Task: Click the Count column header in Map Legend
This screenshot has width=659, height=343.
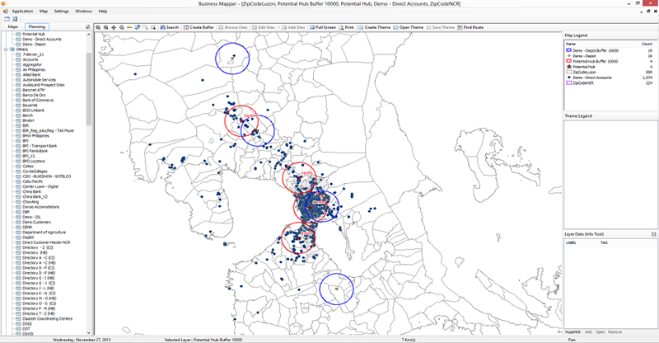Action: pos(647,44)
